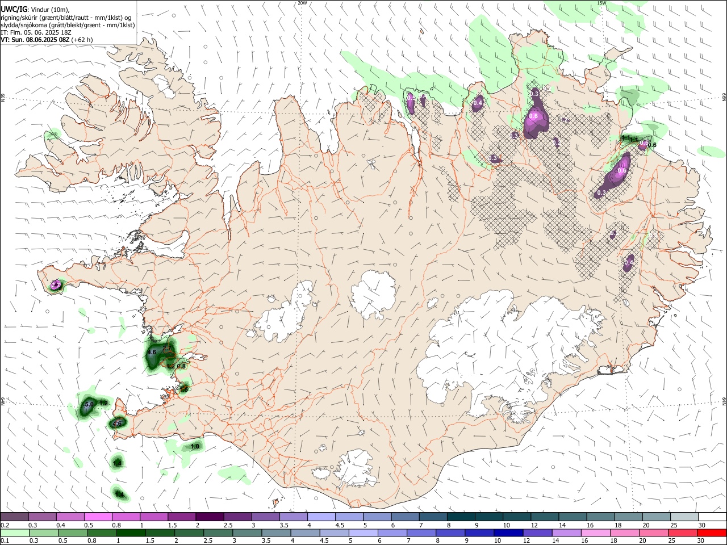Click the '1.0' rain value off the south coast
The width and height of the screenshot is (727, 545).
tap(195, 447)
